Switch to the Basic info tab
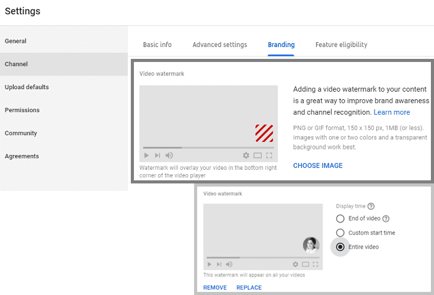 (x=157, y=45)
